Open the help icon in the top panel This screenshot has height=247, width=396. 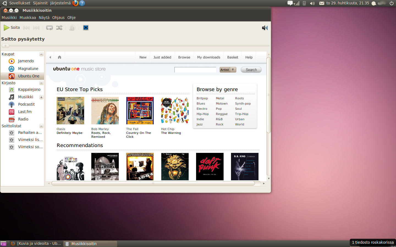pos(82,3)
